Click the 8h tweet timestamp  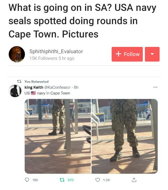click(x=76, y=87)
